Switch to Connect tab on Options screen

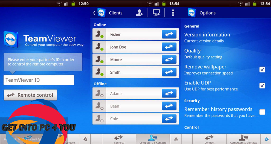(x=209, y=139)
